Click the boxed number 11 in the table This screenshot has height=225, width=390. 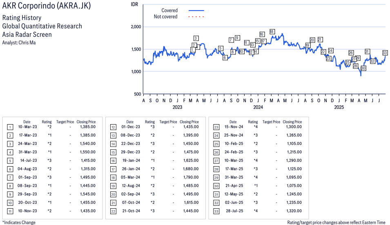tap(10, 212)
